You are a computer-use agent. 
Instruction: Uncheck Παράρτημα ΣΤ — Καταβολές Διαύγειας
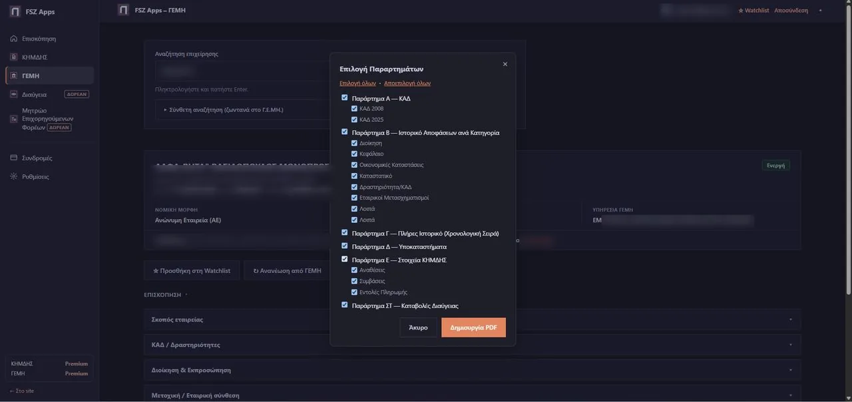(x=345, y=305)
